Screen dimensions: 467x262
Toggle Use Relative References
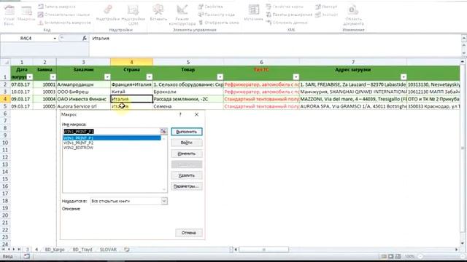(63, 15)
